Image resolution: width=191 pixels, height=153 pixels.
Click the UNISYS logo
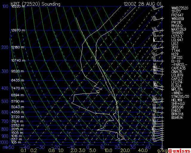tap(179, 151)
